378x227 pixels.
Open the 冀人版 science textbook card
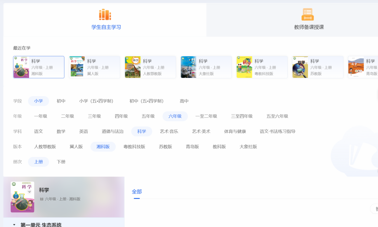point(94,67)
